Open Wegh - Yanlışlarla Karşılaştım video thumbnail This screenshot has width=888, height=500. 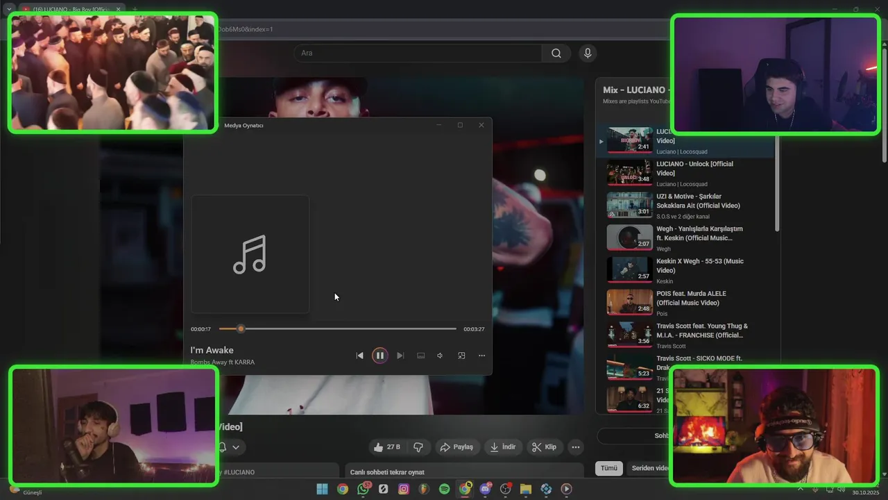[630, 237]
